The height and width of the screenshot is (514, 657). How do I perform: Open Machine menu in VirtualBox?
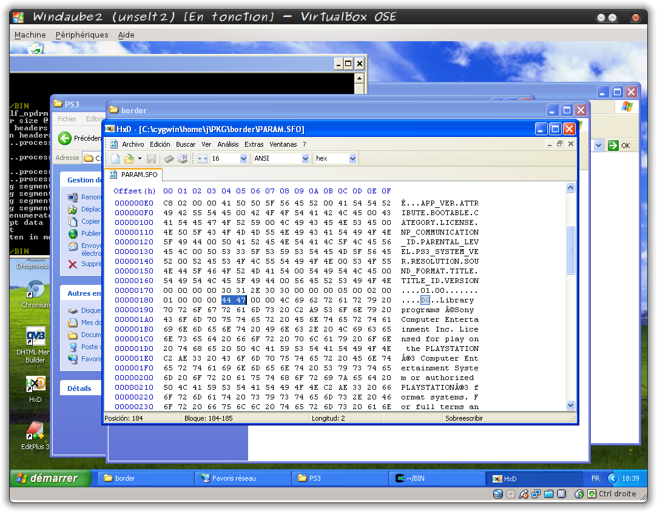pyautogui.click(x=30, y=35)
